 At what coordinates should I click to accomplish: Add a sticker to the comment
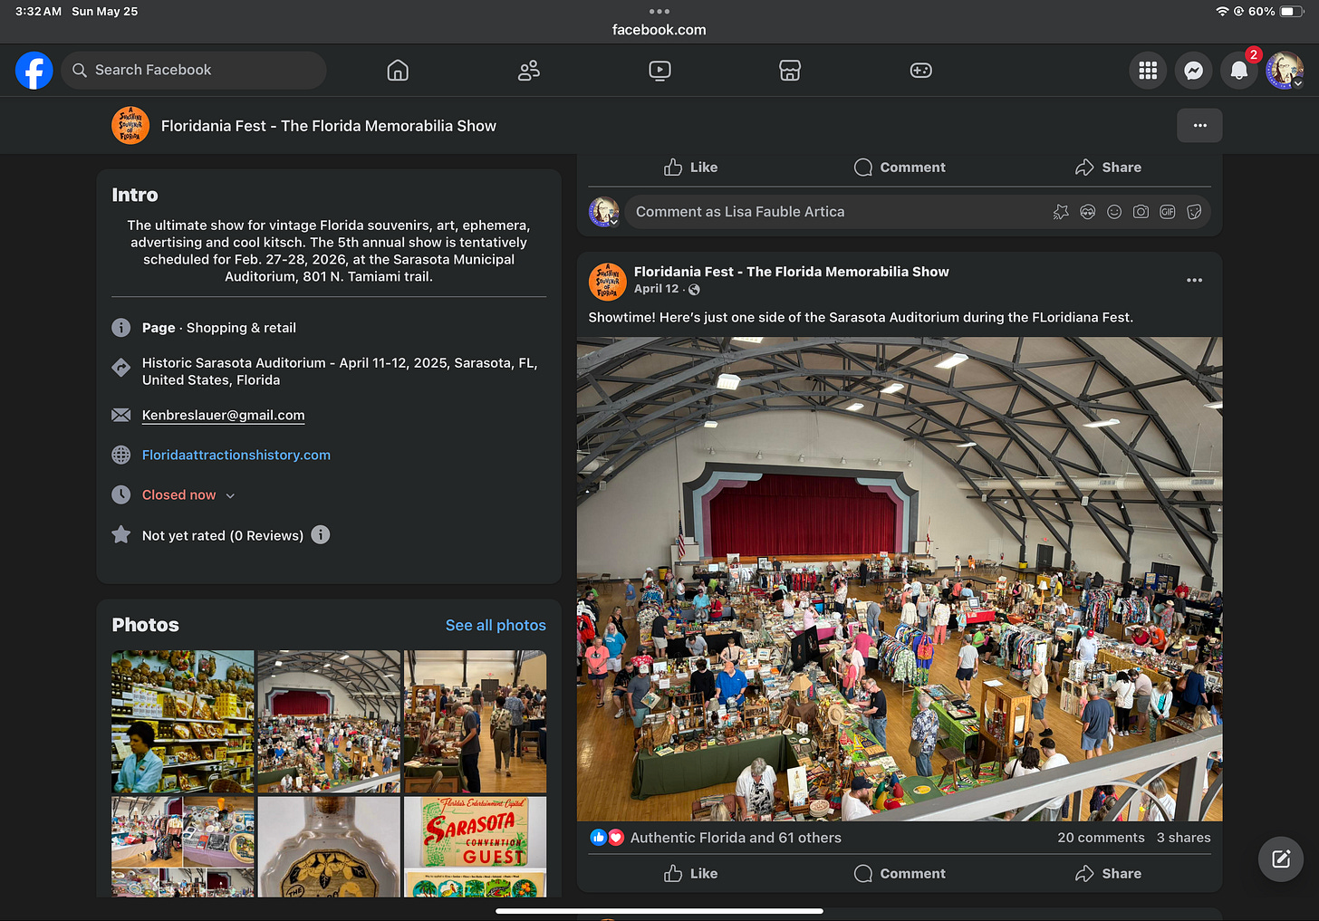click(1194, 212)
